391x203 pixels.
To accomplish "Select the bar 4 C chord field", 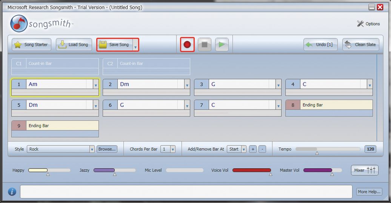I will [333, 84].
